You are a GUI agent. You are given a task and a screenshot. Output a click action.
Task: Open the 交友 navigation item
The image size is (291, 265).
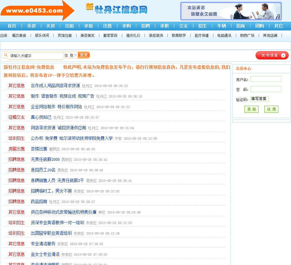pos(184,26)
